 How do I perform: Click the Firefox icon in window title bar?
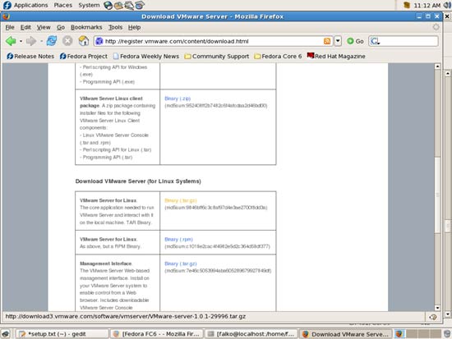coord(6,16)
